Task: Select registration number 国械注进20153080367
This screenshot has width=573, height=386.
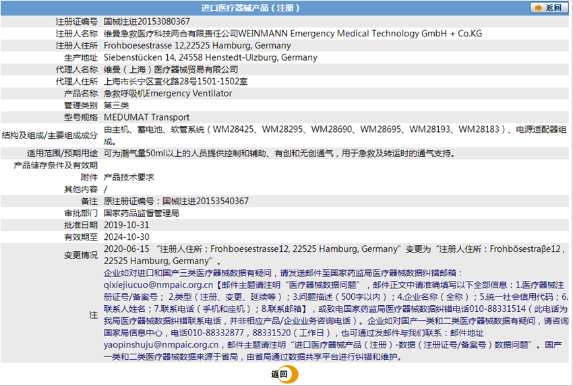Action: tap(147, 22)
